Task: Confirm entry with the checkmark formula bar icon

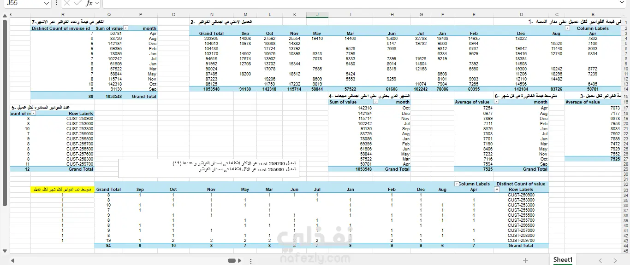Action: pos(78,3)
